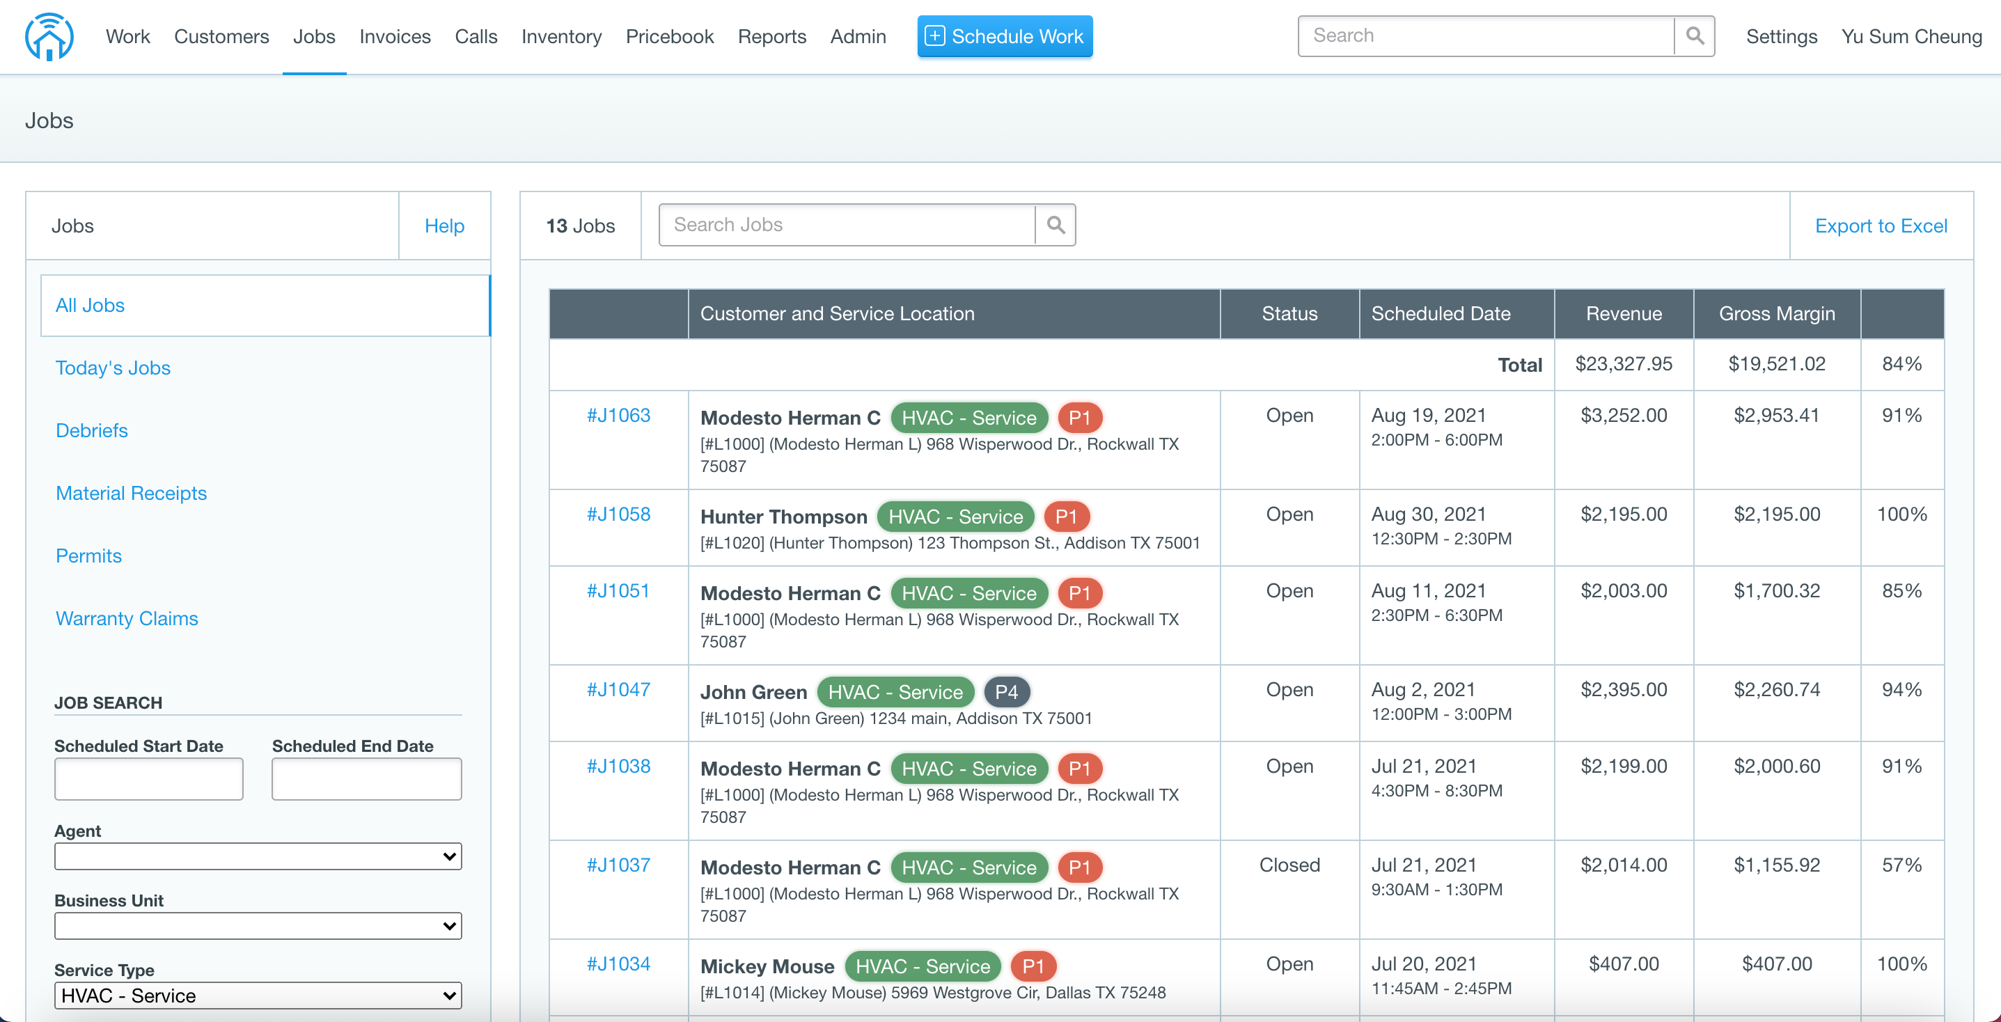Click the Search Jobs magnifier icon
Viewport: 2001px width, 1022px height.
[1056, 225]
